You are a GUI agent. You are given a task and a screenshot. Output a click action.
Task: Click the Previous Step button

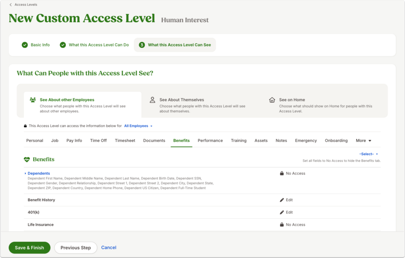(x=76, y=248)
